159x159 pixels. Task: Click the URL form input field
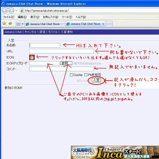coord(61,51)
